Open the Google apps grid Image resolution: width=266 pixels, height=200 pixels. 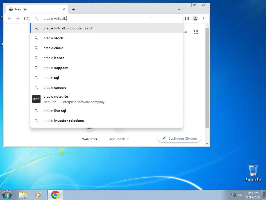click(196, 32)
